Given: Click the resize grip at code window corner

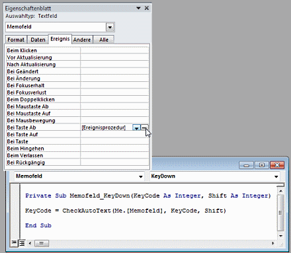Looking at the screenshot, I should pyautogui.click(x=282, y=244).
